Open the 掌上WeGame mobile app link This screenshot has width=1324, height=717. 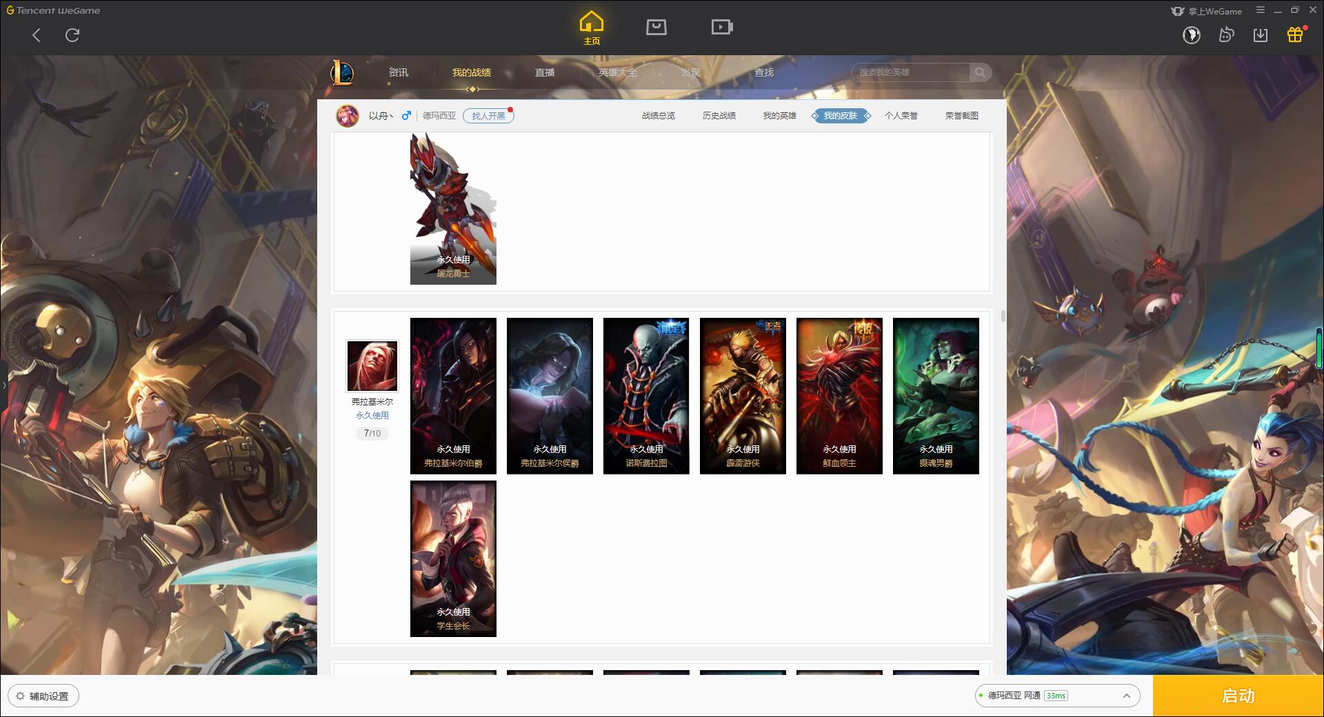coord(1207,11)
